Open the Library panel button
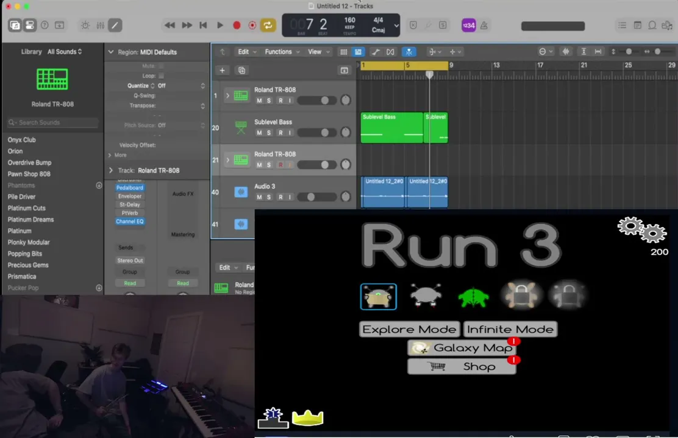Image resolution: width=678 pixels, height=438 pixels. coord(15,25)
